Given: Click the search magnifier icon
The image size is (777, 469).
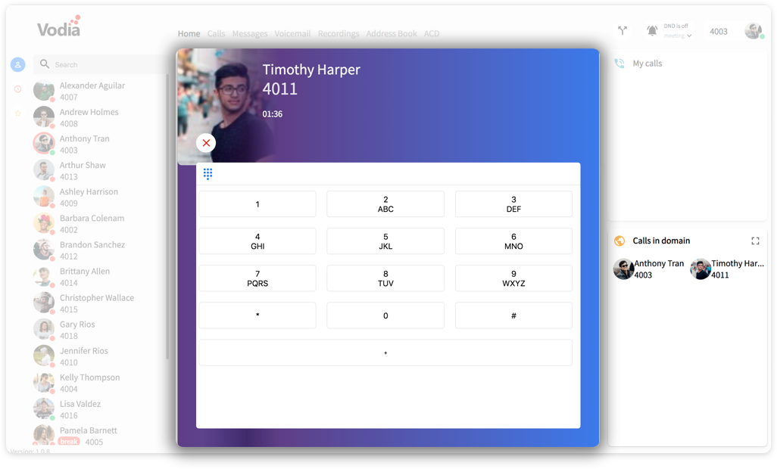Looking at the screenshot, I should [45, 64].
